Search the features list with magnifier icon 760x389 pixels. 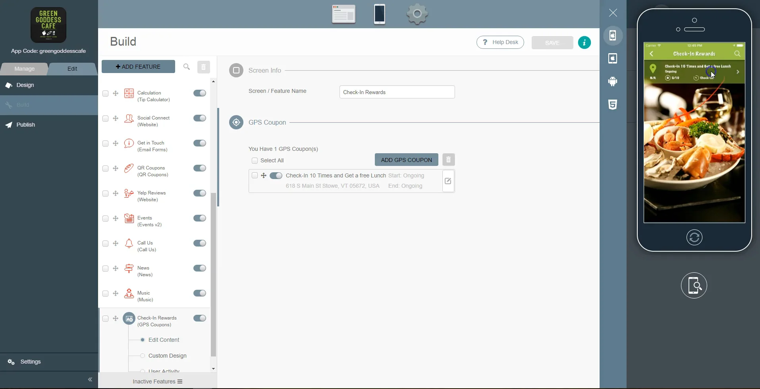186,67
